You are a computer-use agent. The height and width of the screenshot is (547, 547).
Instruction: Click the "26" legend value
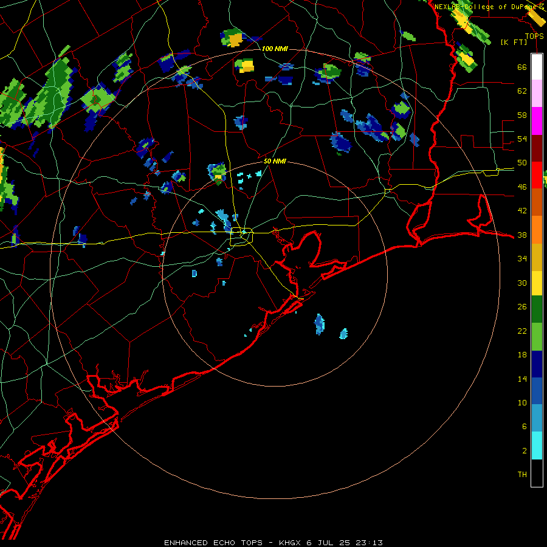point(522,307)
